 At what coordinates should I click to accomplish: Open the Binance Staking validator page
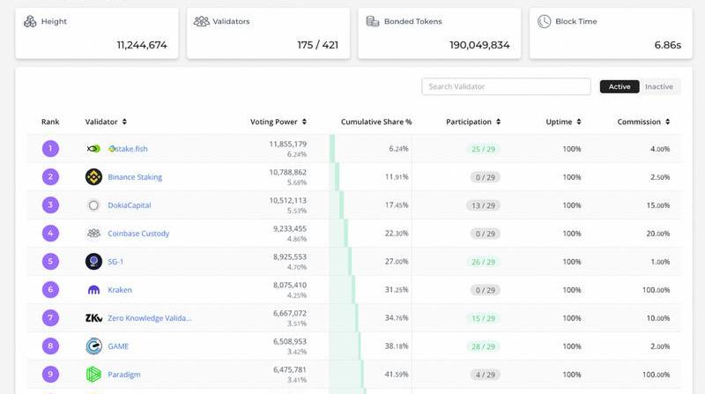(135, 177)
